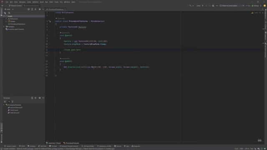Collapse ProceduralTextures node in Structure
Screen dimensions: 267x150
(x=4, y=105)
